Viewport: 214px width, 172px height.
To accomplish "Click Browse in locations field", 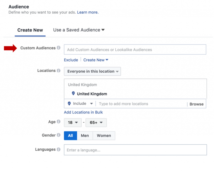I will pyautogui.click(x=196, y=104).
